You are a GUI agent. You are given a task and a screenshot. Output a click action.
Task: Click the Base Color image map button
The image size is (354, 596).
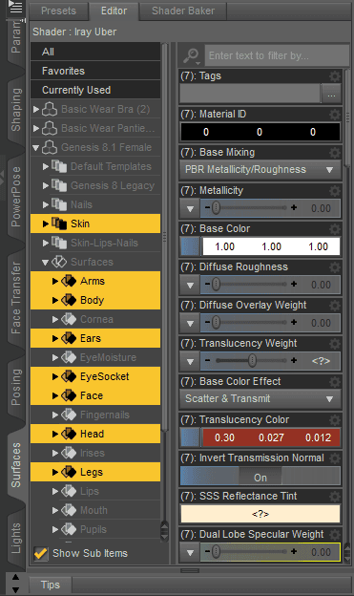point(190,246)
